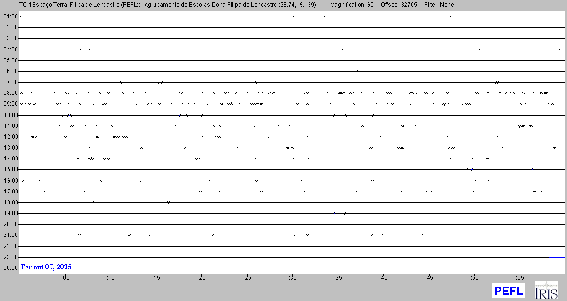Click the PEFL station logo
The image size is (567, 301).
(x=508, y=291)
